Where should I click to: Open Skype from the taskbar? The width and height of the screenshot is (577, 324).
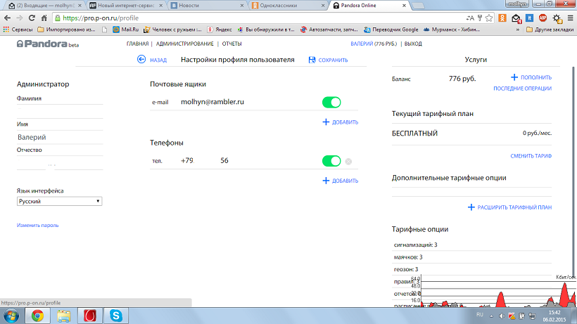click(115, 315)
